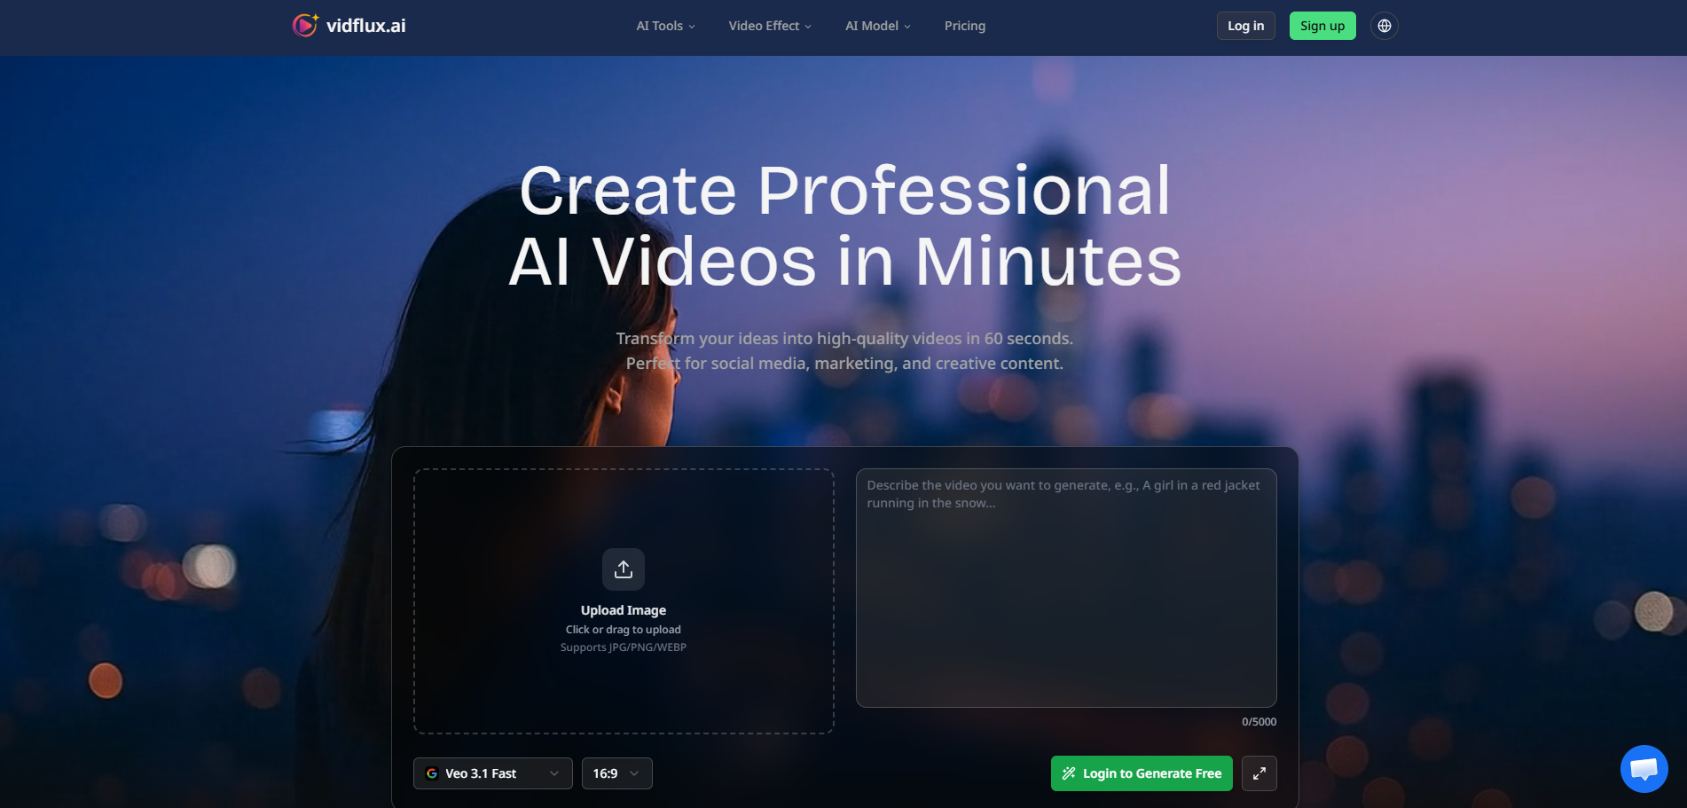The width and height of the screenshot is (1687, 808).
Task: Click the globe language selector icon
Action: coord(1384,25)
